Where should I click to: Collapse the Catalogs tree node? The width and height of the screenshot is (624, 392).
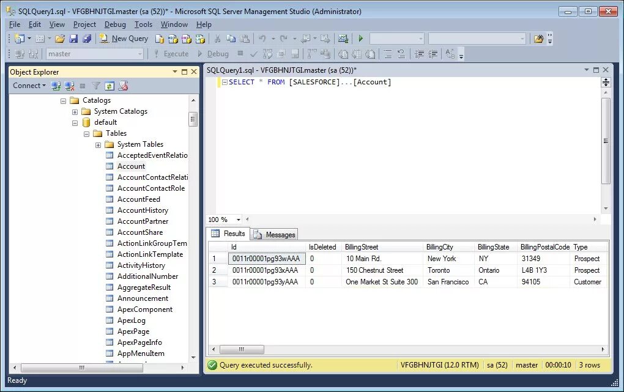pos(63,101)
